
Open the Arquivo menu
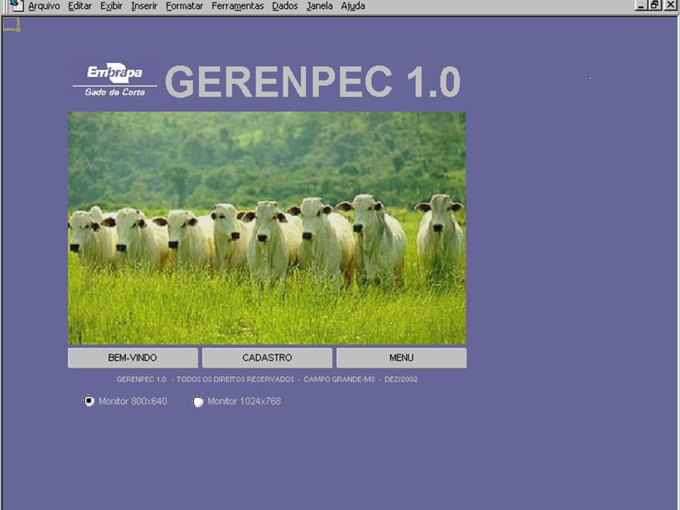click(x=44, y=6)
